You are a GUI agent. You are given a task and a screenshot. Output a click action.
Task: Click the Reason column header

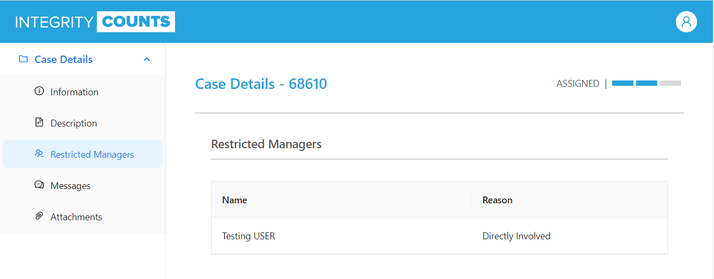(x=497, y=200)
